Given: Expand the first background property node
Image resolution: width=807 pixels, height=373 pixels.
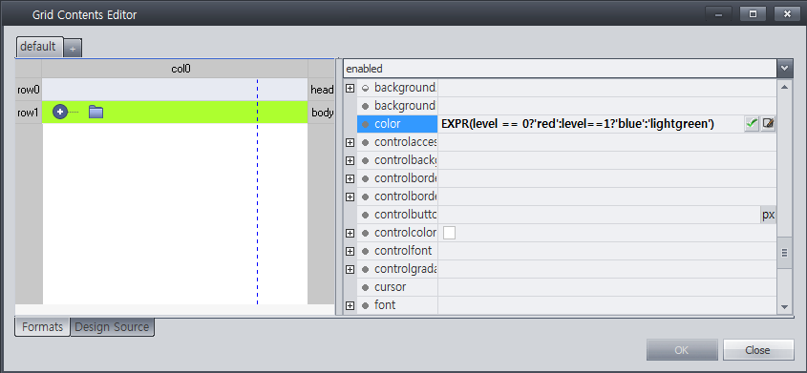Looking at the screenshot, I should [350, 88].
